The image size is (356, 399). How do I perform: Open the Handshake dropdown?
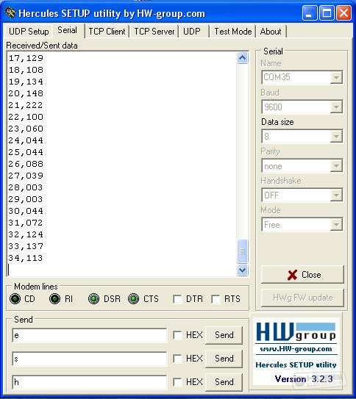pos(302,195)
